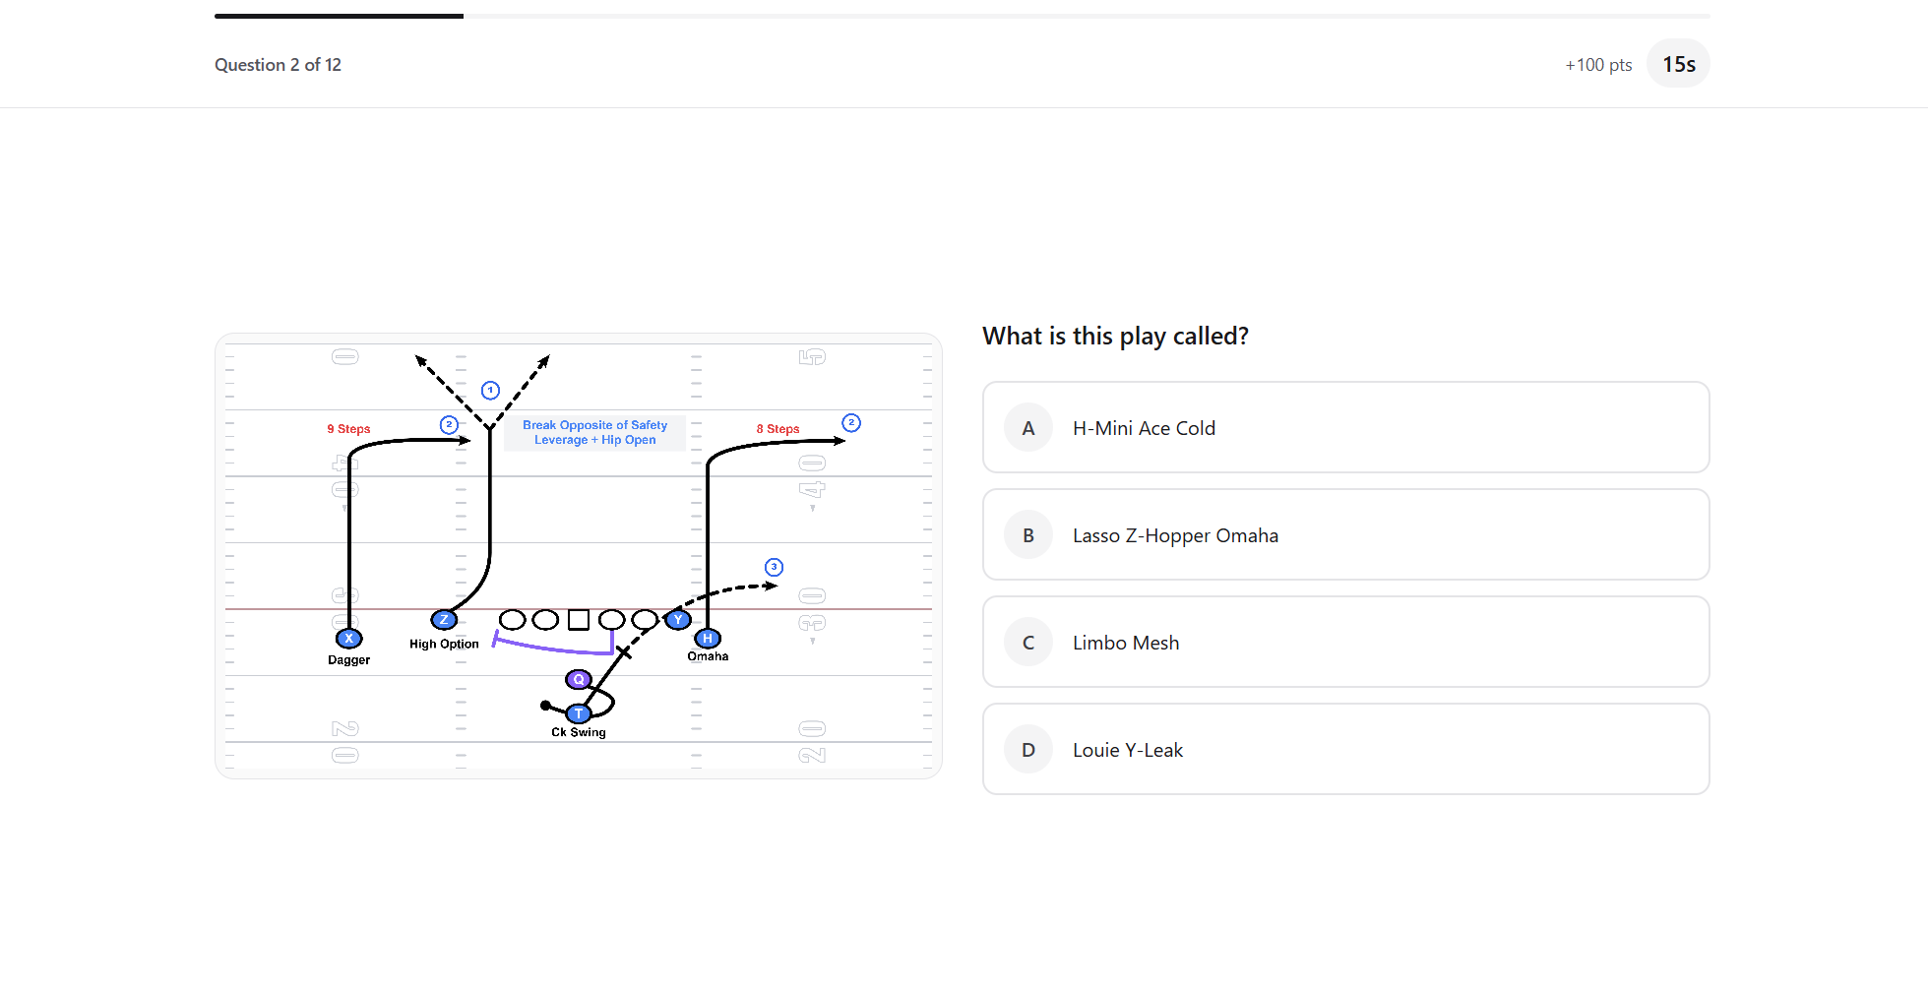Image resolution: width=1928 pixels, height=990 pixels.
Task: Click the circled number 3 read marker
Action: (x=775, y=567)
